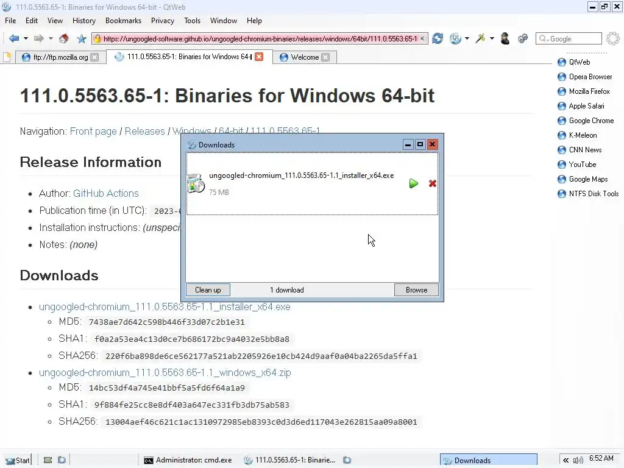Open the Help menu
The image size is (624, 468).
(254, 21)
